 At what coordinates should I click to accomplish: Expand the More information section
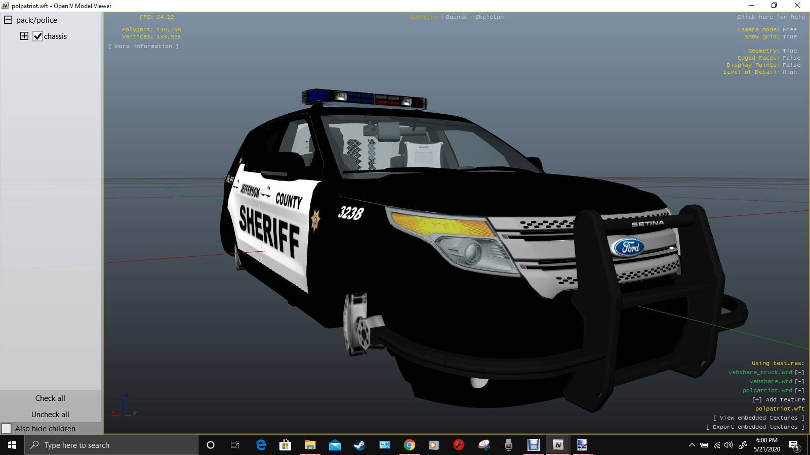pyautogui.click(x=144, y=46)
